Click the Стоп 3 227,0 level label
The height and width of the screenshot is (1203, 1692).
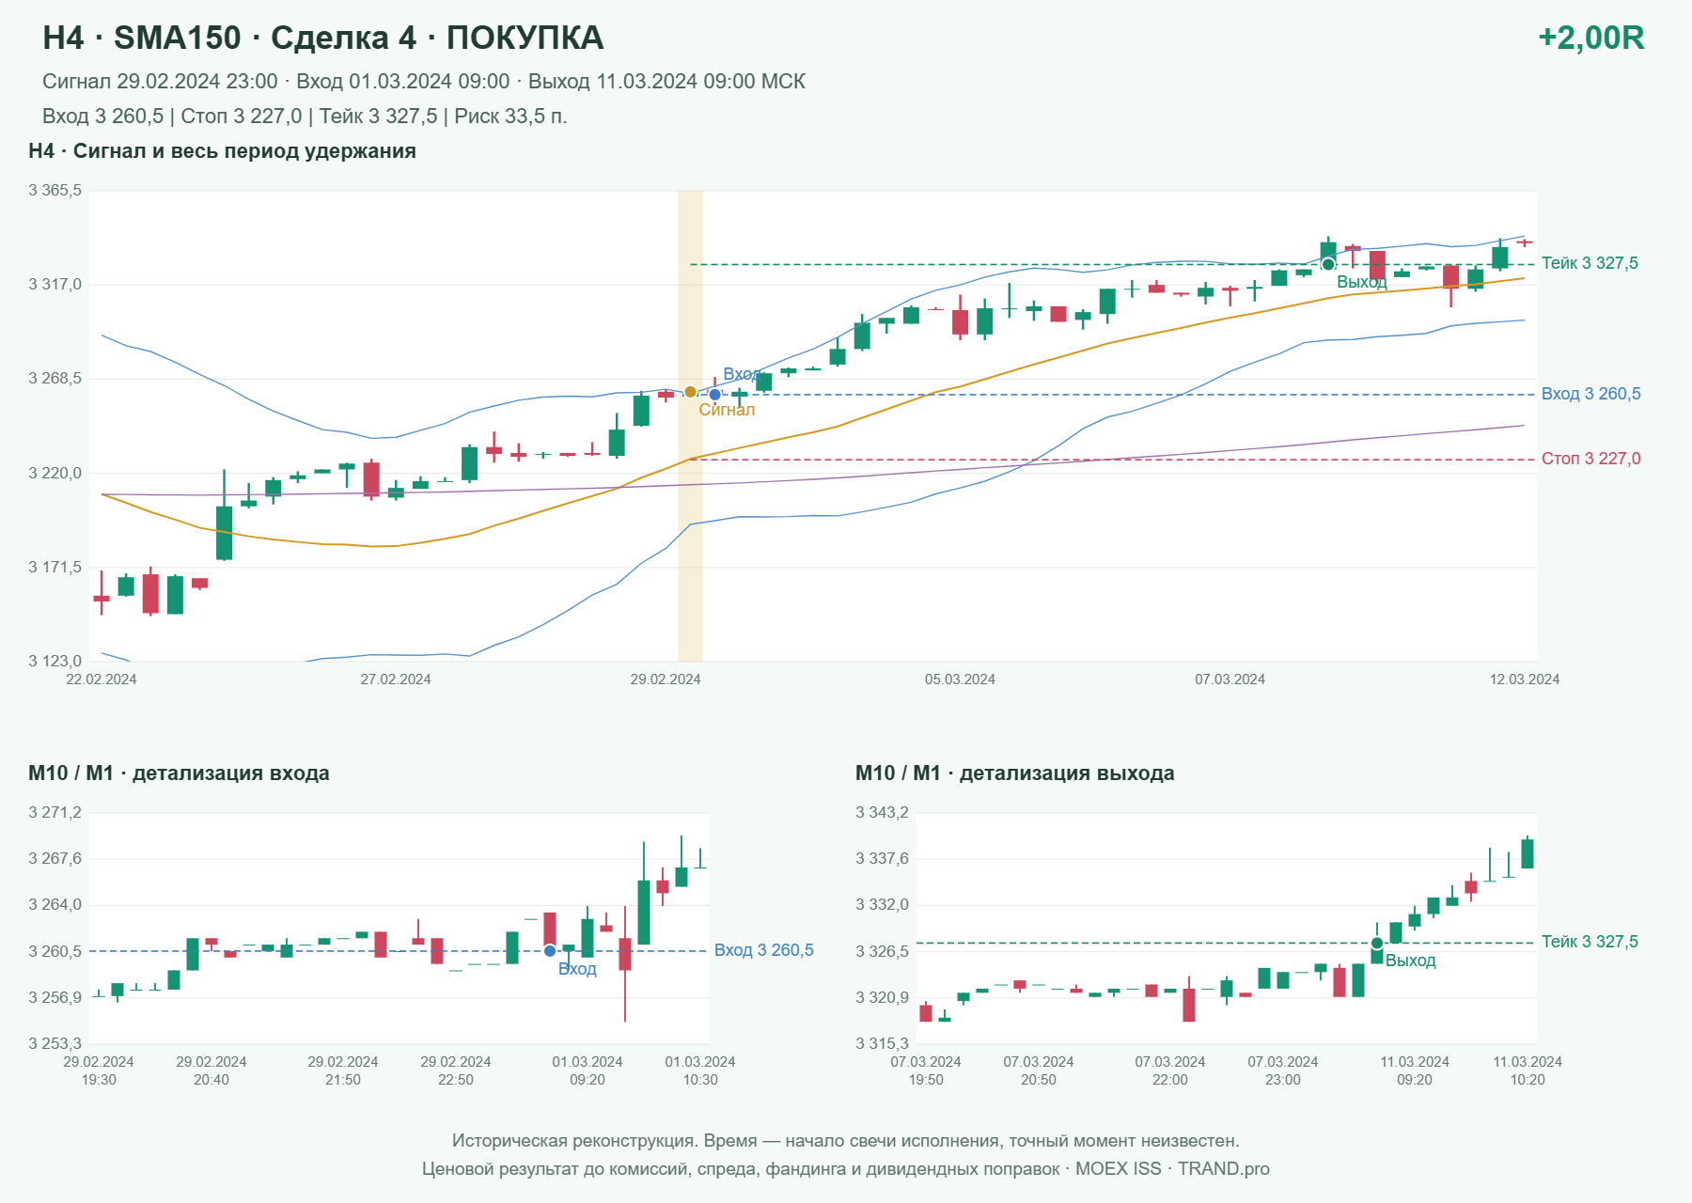[x=1590, y=459]
